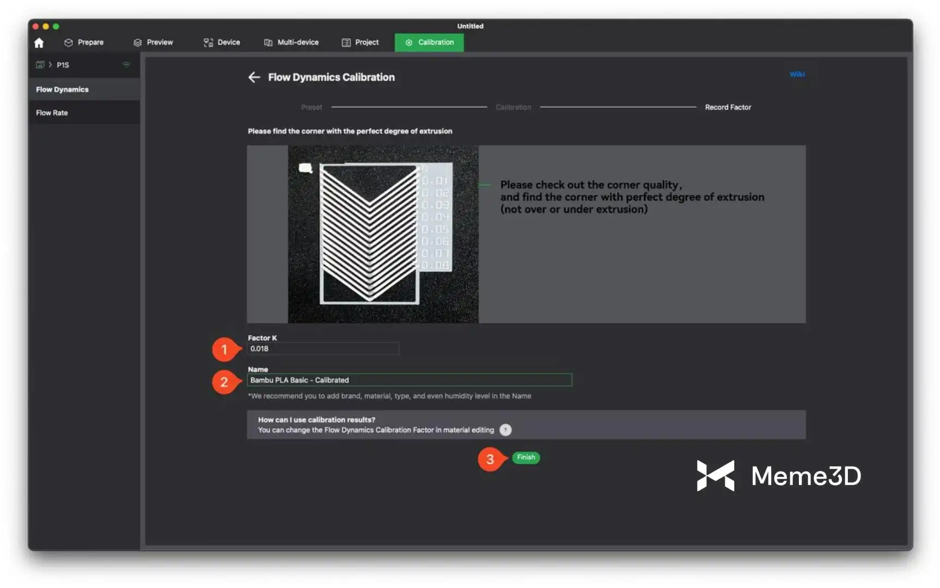Select the Calibration tab

(429, 42)
